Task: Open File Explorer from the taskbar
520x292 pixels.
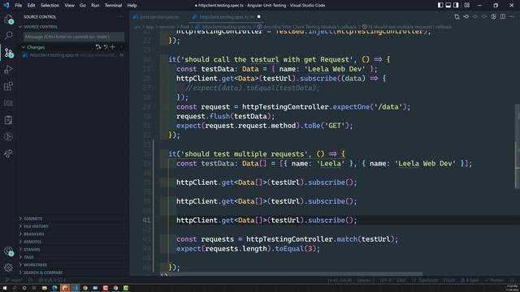Action: click(x=45, y=288)
